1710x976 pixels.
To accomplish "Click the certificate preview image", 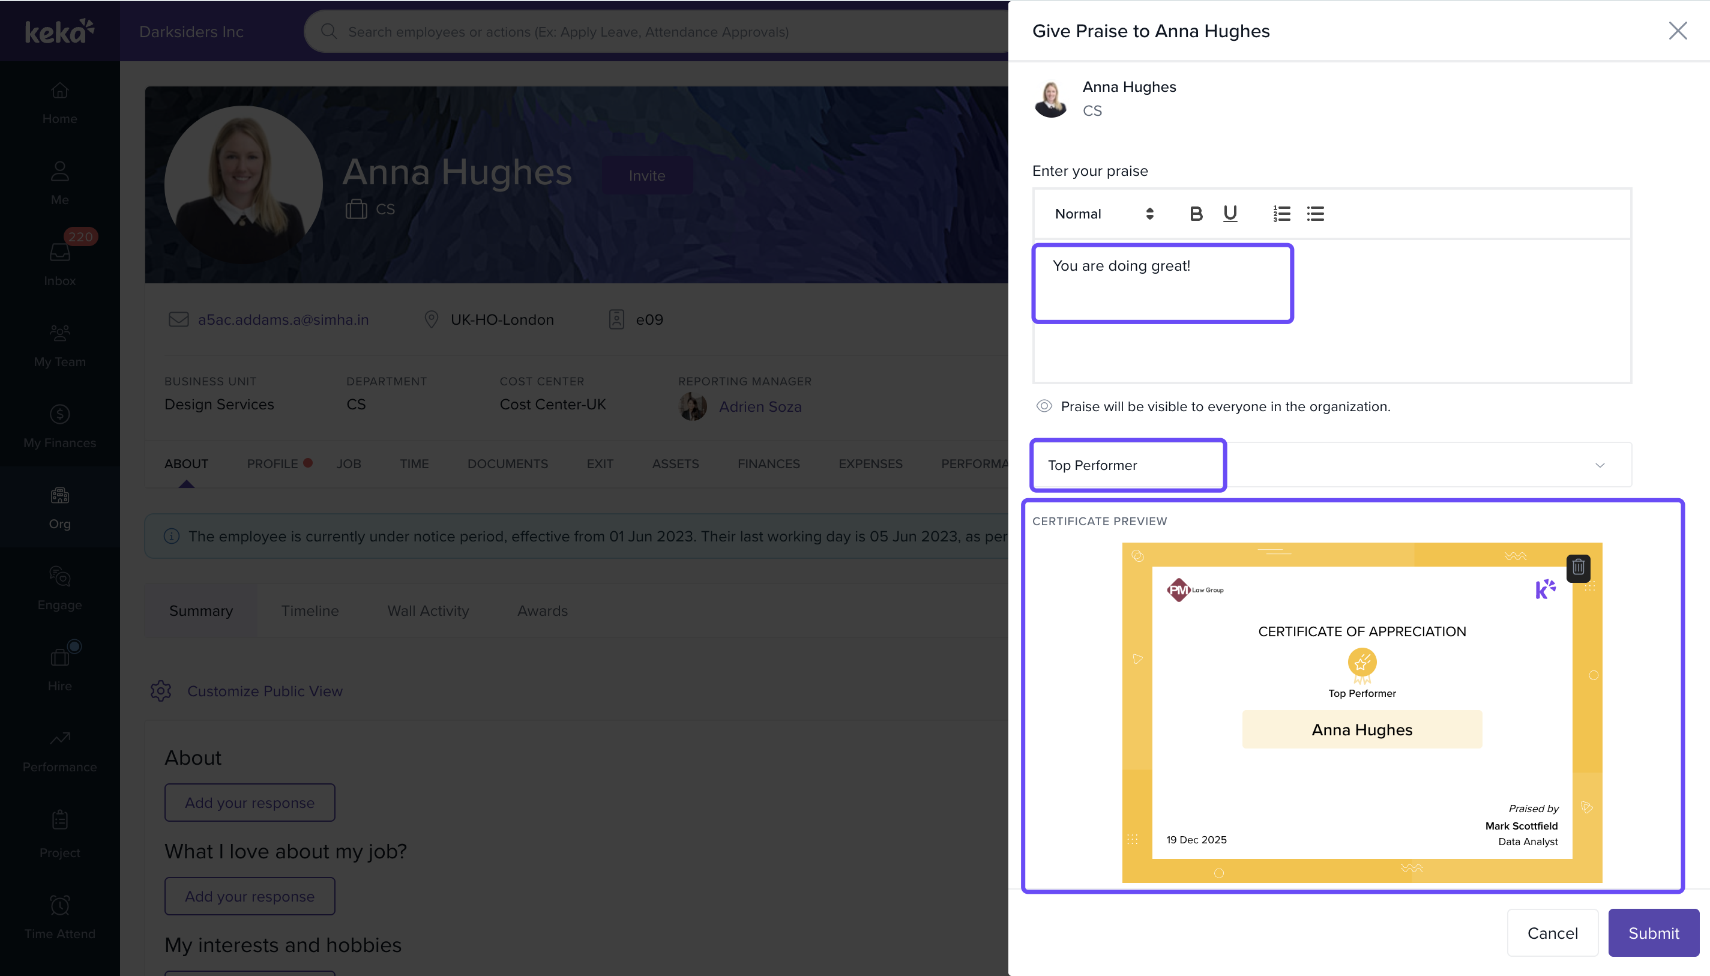I will tap(1361, 712).
